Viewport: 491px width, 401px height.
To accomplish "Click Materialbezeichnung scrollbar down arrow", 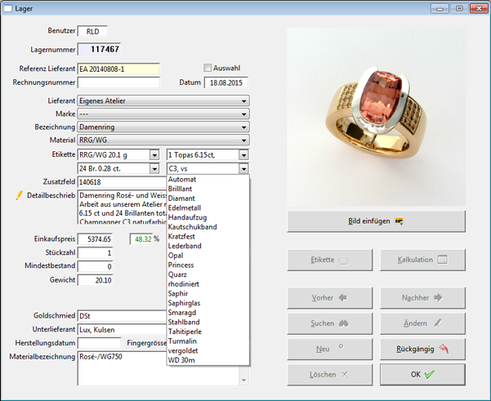I will point(243,381).
